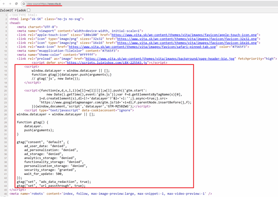
Task: Open the page-header-big.jpg link
Action: (160, 59)
